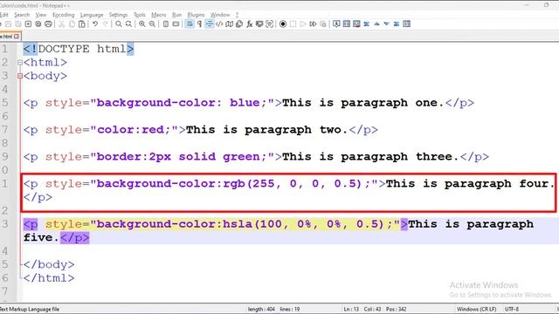Click the text 'This is paragraph one.'
This screenshot has height=314, width=559.
363,103
